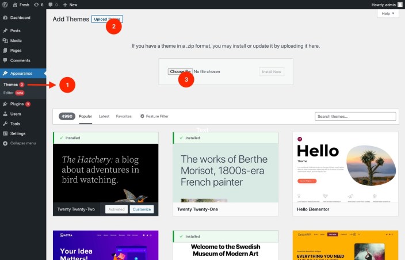This screenshot has width=405, height=260.
Task: Click the Feature Filter gear
Action: click(x=143, y=116)
